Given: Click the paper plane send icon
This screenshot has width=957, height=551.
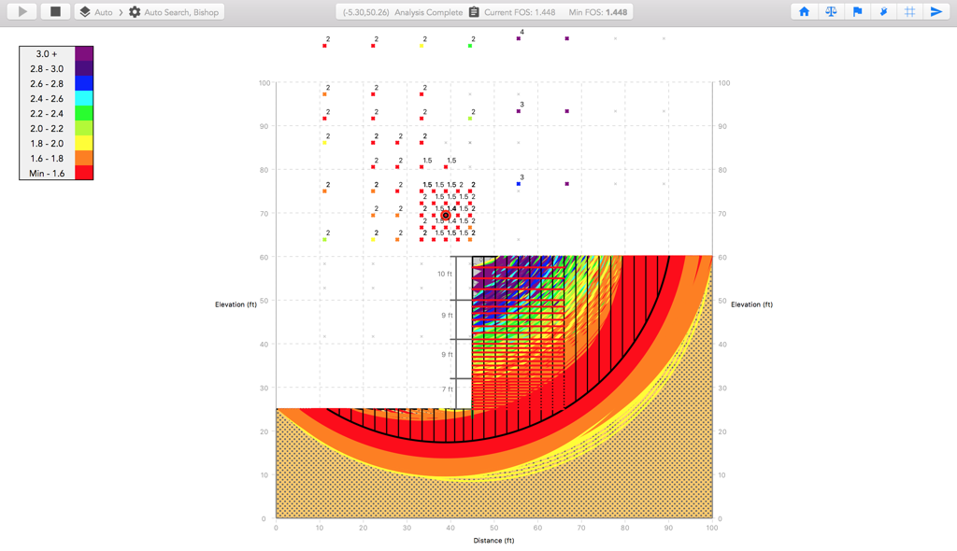Looking at the screenshot, I should pos(936,11).
